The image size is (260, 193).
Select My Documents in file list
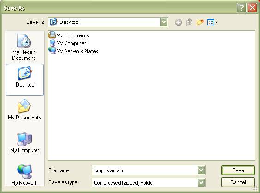(69, 35)
